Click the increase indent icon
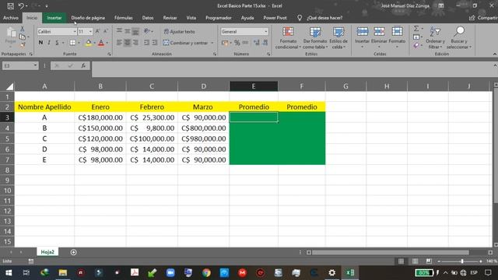 (x=155, y=43)
